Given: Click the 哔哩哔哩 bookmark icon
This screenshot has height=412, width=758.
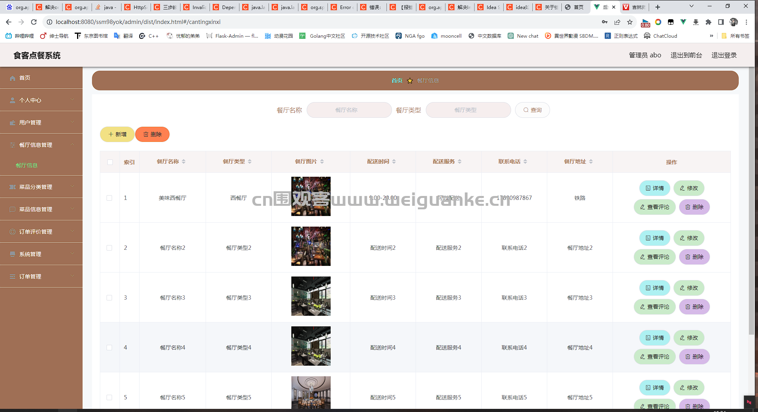Looking at the screenshot, I should pos(9,36).
